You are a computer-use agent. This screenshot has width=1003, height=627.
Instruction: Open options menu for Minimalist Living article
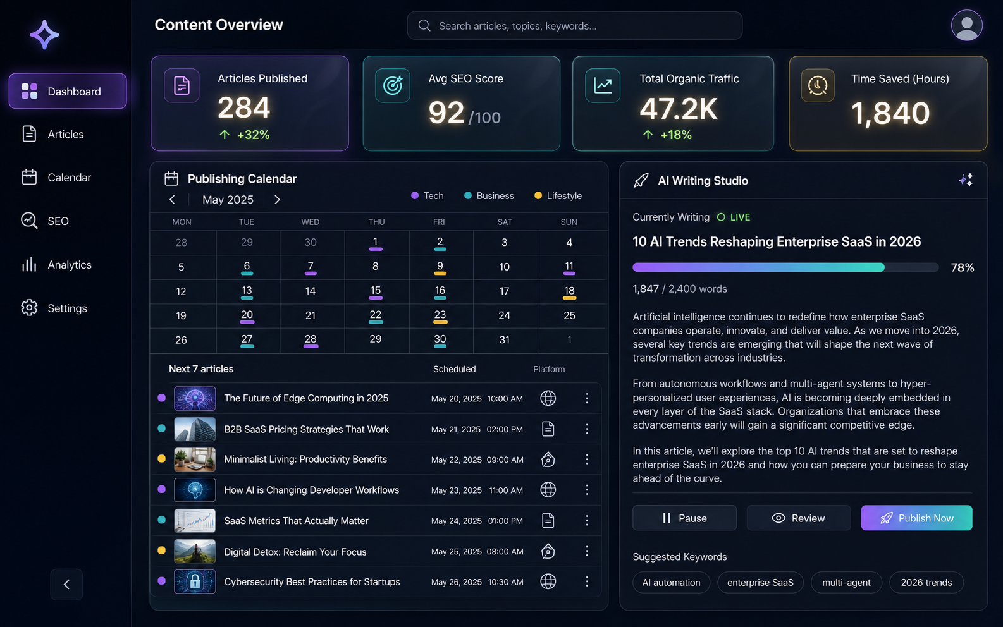coord(587,460)
